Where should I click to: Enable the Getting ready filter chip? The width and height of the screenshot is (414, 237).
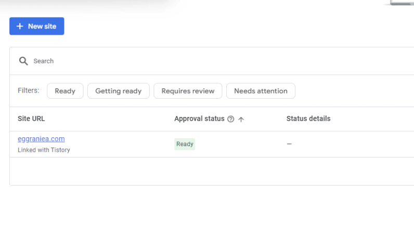tap(118, 91)
